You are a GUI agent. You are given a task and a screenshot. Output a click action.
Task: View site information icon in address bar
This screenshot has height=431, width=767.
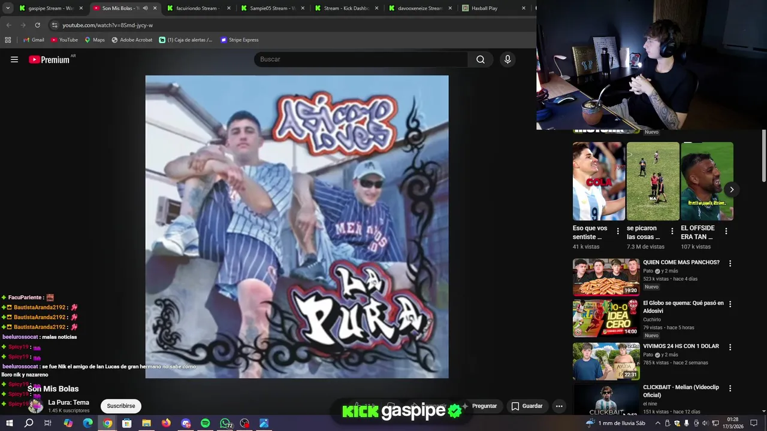(x=55, y=25)
